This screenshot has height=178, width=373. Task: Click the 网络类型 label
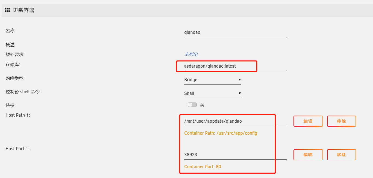coord(15,79)
